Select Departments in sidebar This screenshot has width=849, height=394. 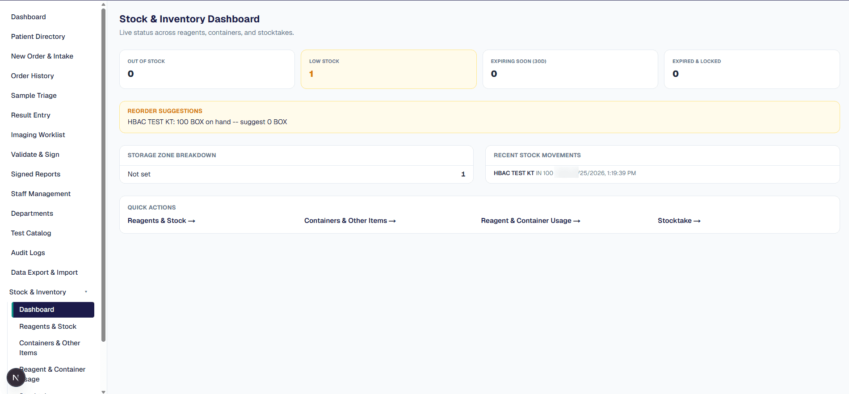[x=32, y=214]
